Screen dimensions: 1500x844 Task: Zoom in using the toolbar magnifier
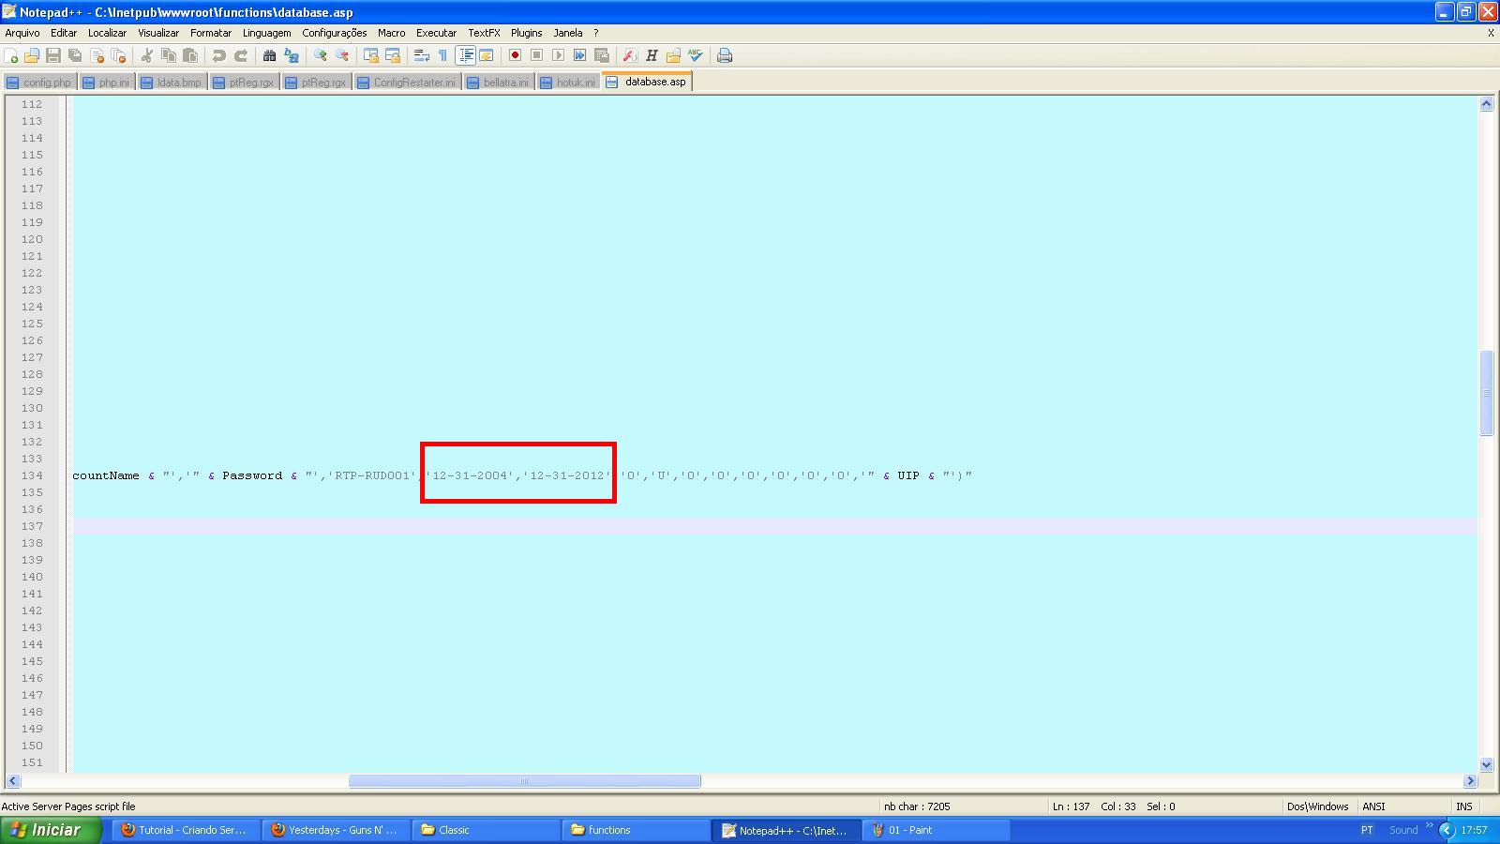click(321, 55)
